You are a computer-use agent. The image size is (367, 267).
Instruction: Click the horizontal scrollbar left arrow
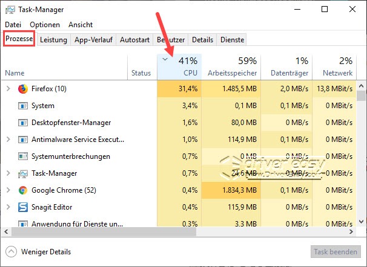point(6,232)
